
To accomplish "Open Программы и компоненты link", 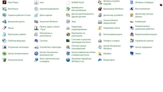I will (x=46, y=34).
